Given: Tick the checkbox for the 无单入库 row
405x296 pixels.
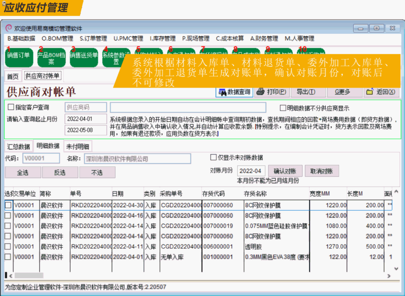Looking at the screenshot, I should click(x=8, y=257).
